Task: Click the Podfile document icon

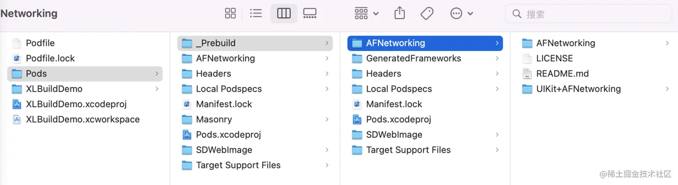Action: coord(17,43)
